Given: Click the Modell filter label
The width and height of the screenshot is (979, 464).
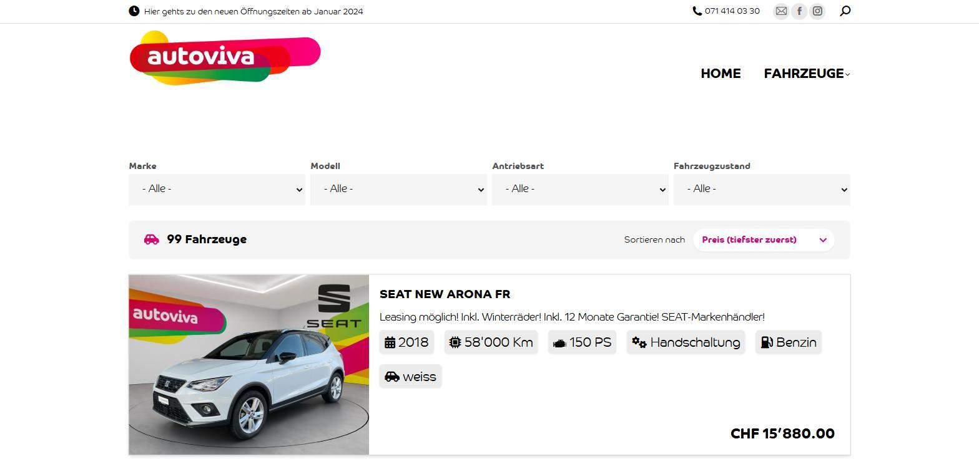Looking at the screenshot, I should [x=325, y=166].
